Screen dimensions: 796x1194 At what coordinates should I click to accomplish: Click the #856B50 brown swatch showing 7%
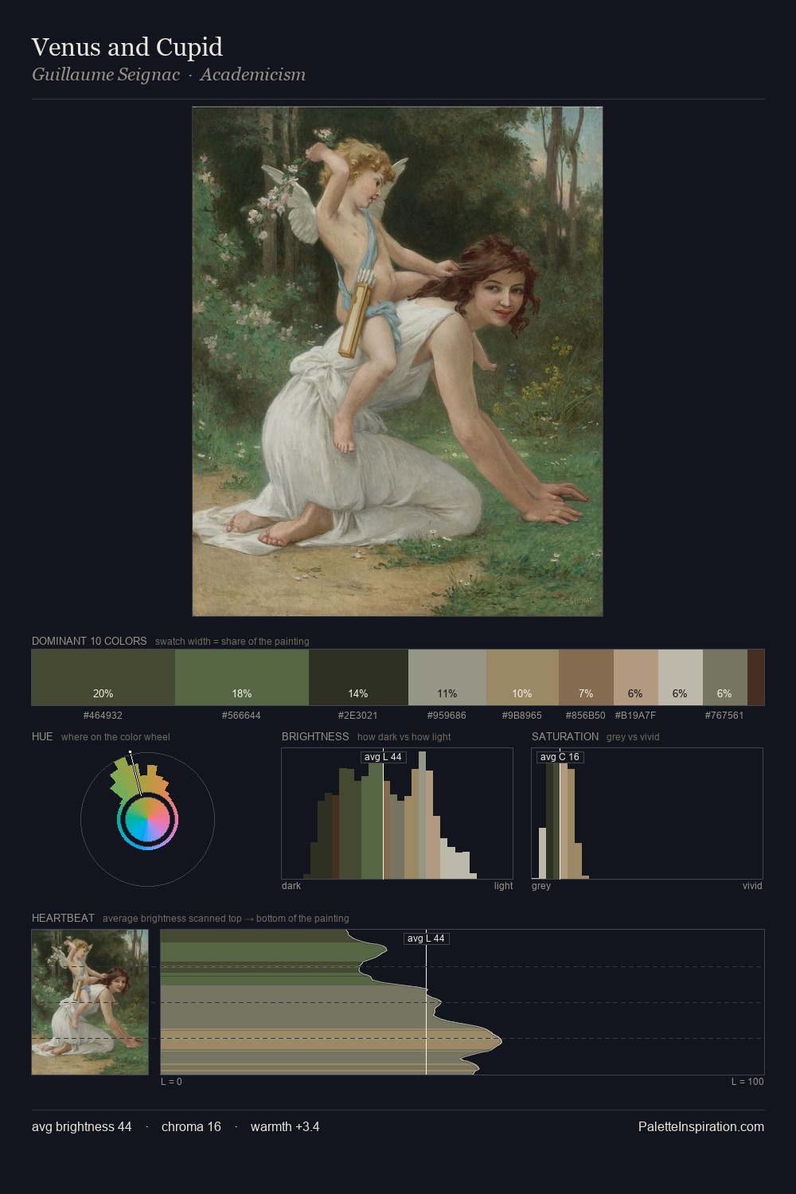pos(586,677)
